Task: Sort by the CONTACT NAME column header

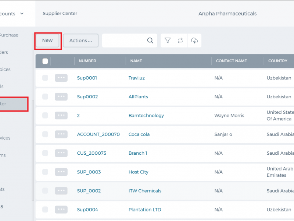Action: click(x=232, y=61)
